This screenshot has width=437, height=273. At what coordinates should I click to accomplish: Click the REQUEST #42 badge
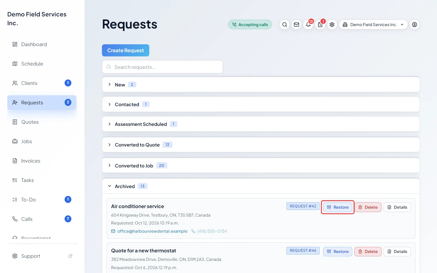[x=303, y=206]
